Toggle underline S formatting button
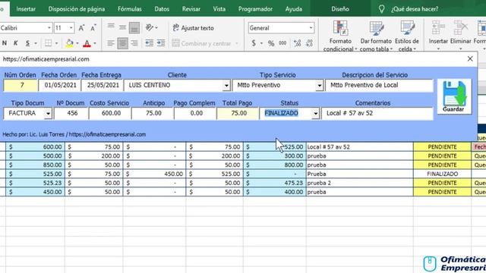486x273 pixels. 27,43
